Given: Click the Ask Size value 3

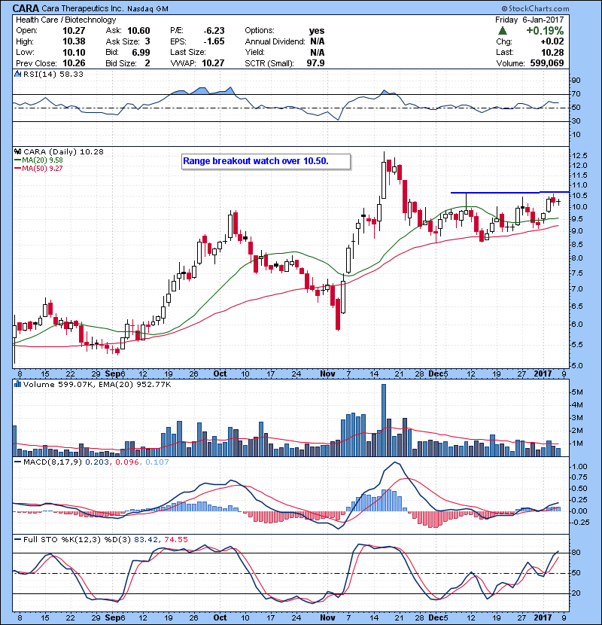Looking at the screenshot, I should pos(147,41).
